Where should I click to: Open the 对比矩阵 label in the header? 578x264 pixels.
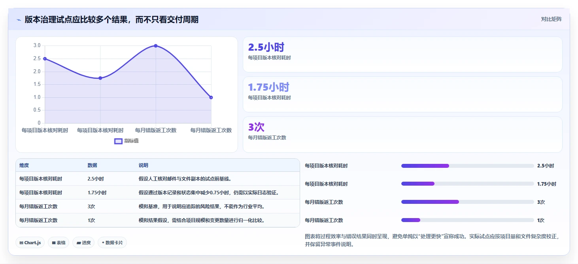[x=551, y=19]
